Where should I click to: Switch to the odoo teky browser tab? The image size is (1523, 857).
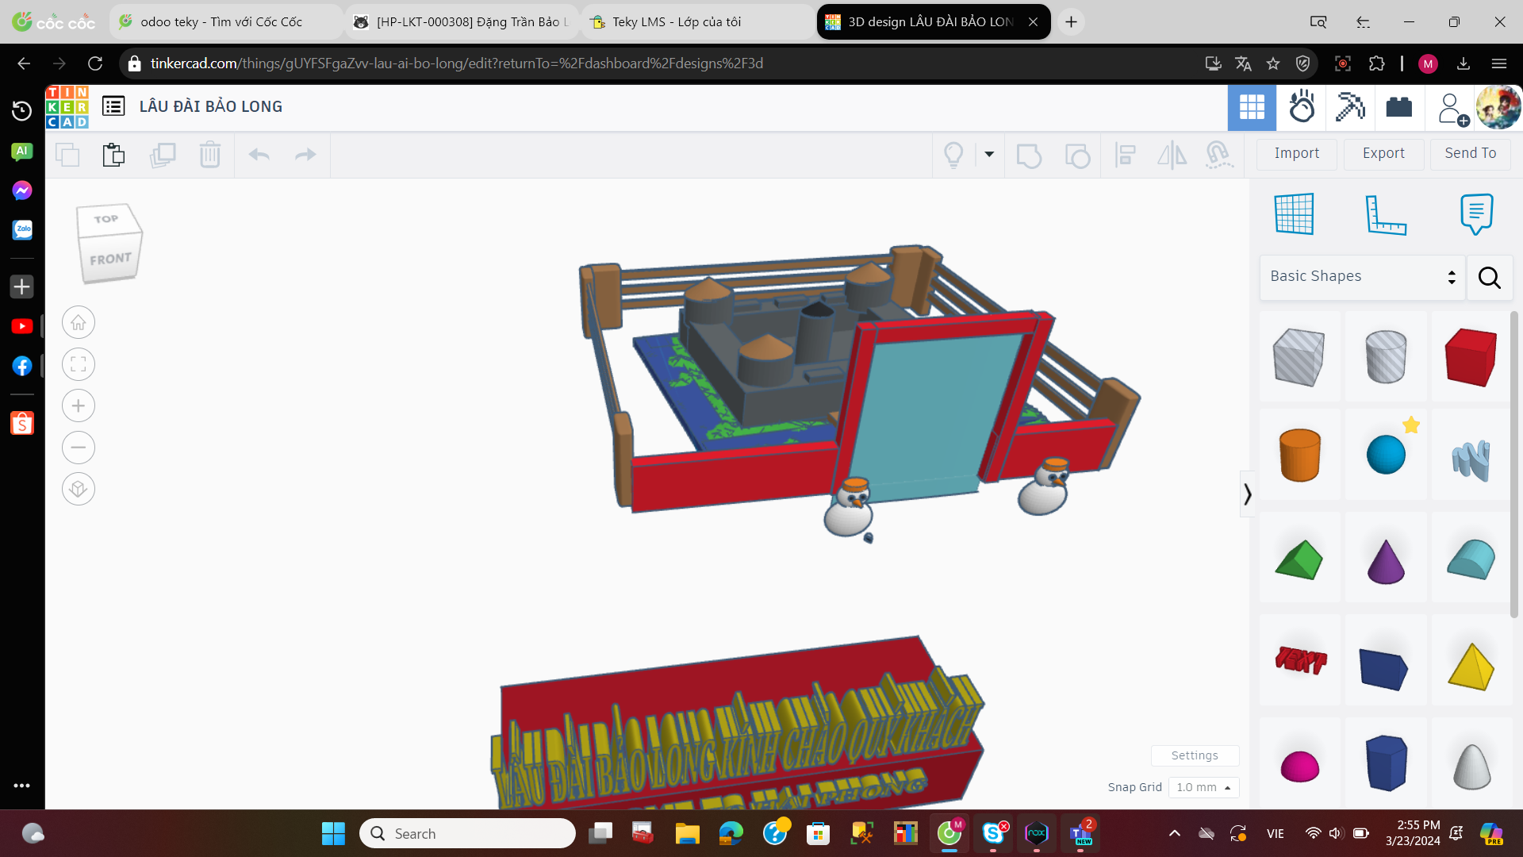pyautogui.click(x=226, y=21)
